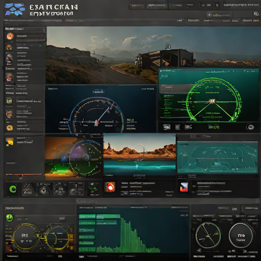Image resolution: width=261 pixels, height=261 pixels.
Task: Click the green C-shaped circle icon in the tool strip
Action: pyautogui.click(x=13, y=189)
